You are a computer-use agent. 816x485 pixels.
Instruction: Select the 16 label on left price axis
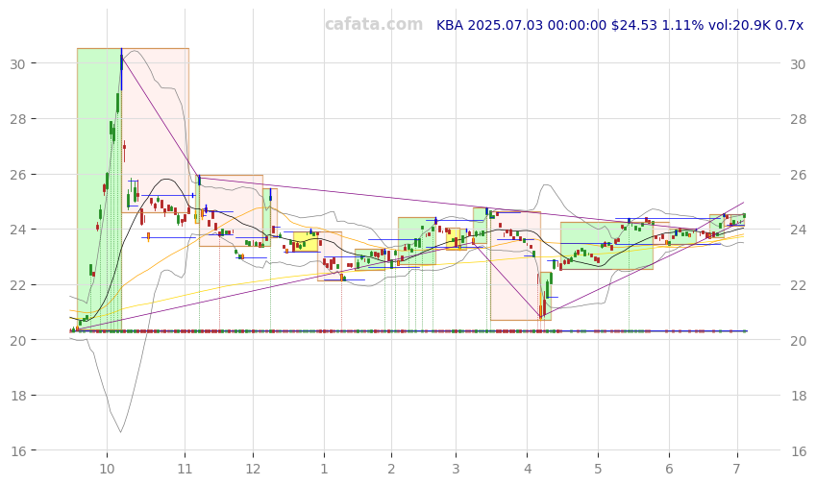17,450
